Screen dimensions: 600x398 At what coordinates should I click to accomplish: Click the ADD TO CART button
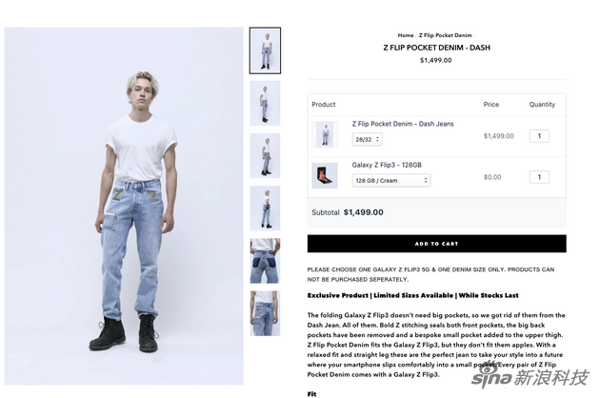pyautogui.click(x=436, y=244)
